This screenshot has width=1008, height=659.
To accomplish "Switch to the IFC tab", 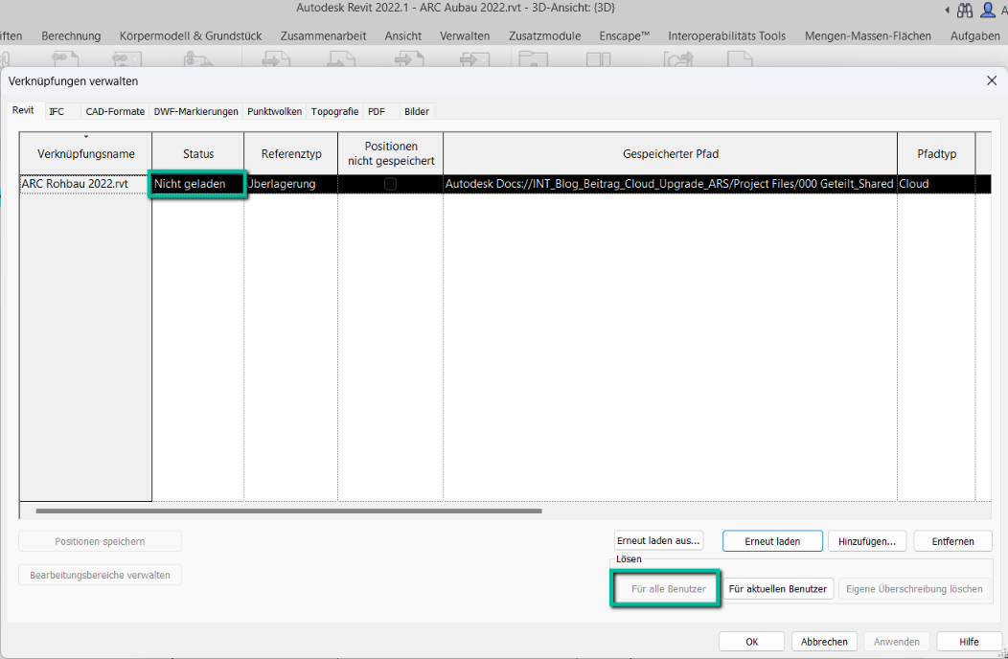I will [x=58, y=111].
